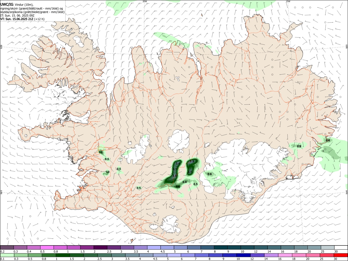Click the 20W longitude label at top
This screenshot has height=261, width=348.
145,1
